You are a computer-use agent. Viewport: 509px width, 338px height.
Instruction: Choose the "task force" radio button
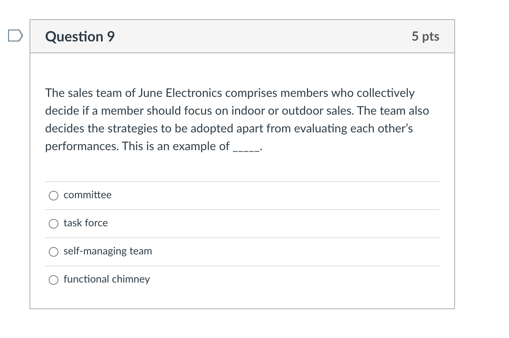tap(53, 223)
